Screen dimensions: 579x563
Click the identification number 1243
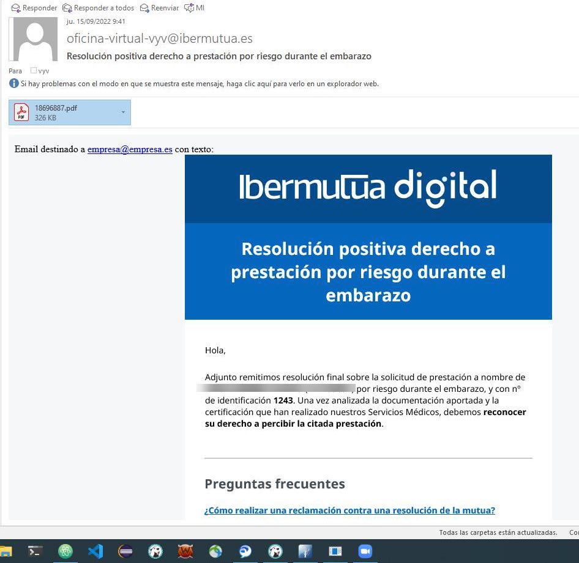[x=283, y=400]
